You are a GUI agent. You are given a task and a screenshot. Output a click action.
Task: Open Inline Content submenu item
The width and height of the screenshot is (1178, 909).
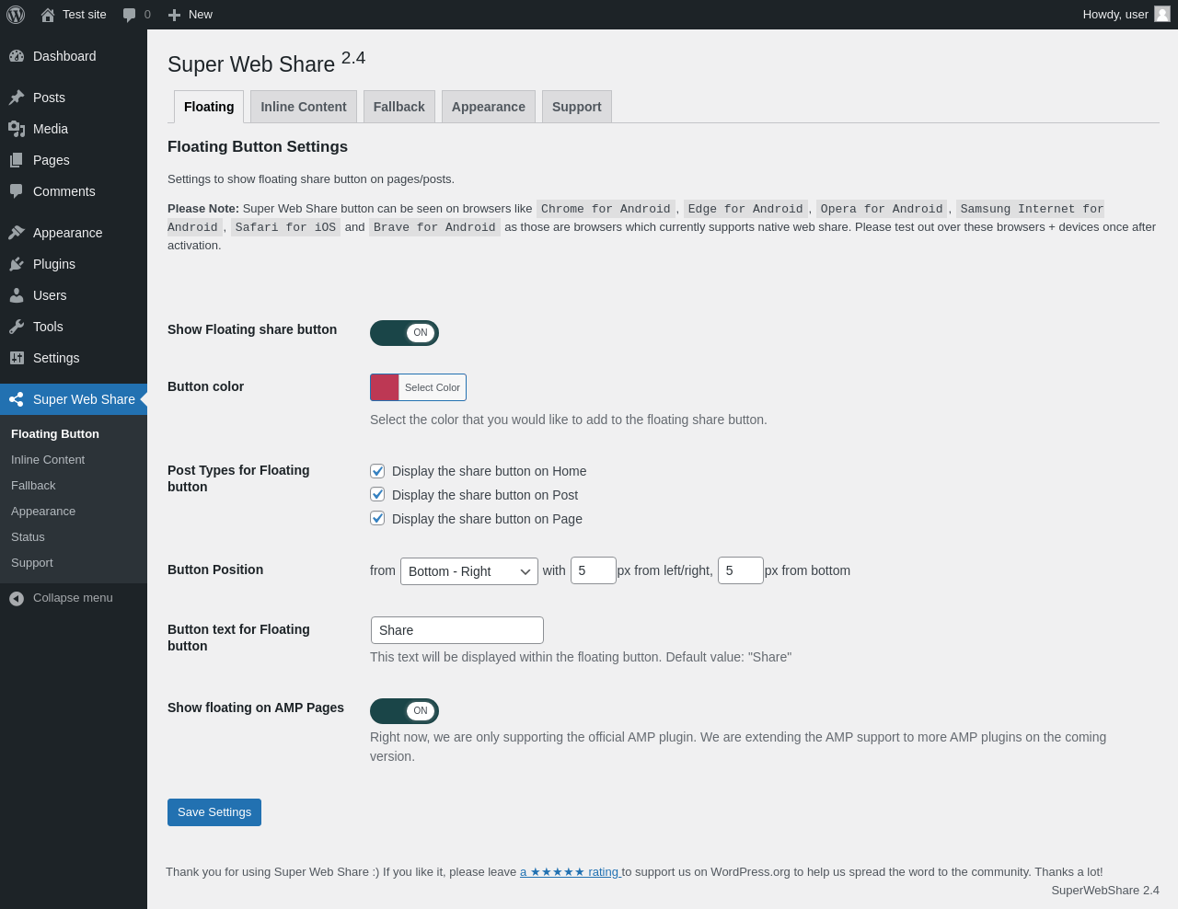click(x=48, y=460)
